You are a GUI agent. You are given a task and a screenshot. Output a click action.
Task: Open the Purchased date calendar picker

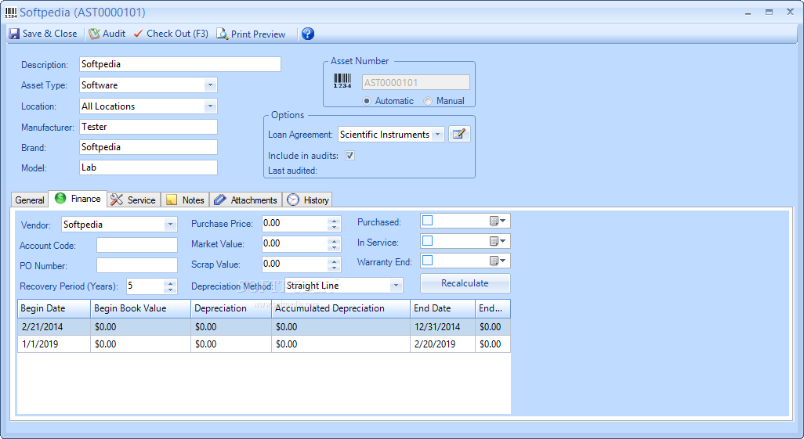[x=498, y=221]
